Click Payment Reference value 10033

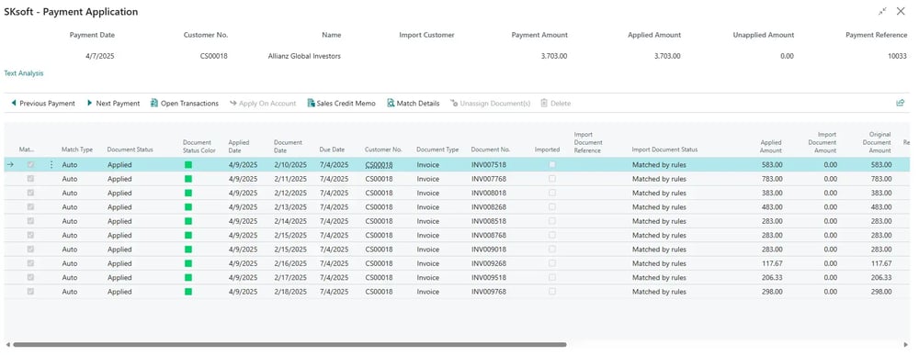[897, 56]
